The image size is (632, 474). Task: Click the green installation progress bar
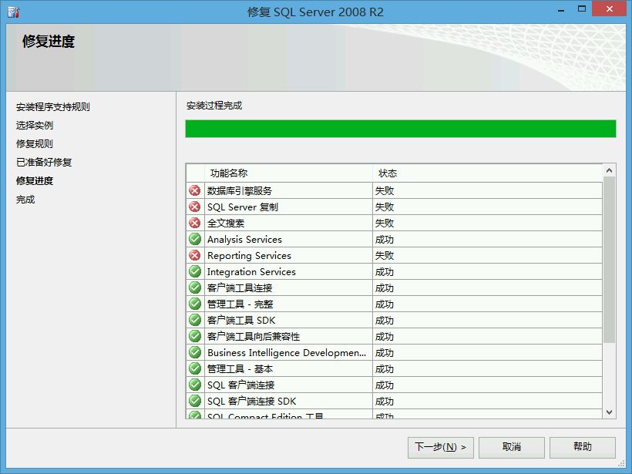click(x=401, y=129)
